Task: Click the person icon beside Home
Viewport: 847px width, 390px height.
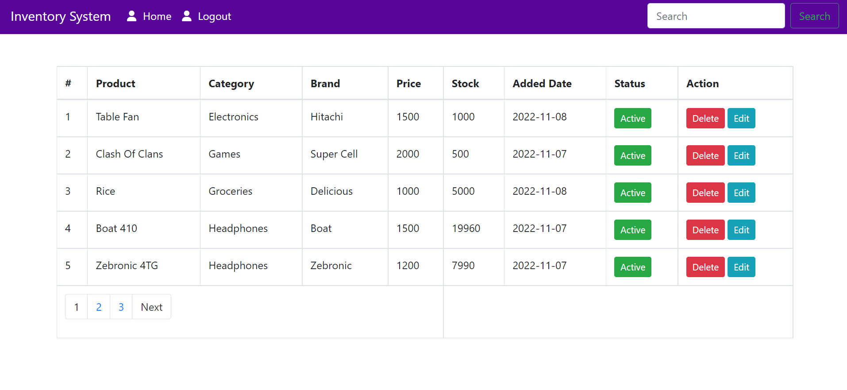Action: [x=131, y=15]
